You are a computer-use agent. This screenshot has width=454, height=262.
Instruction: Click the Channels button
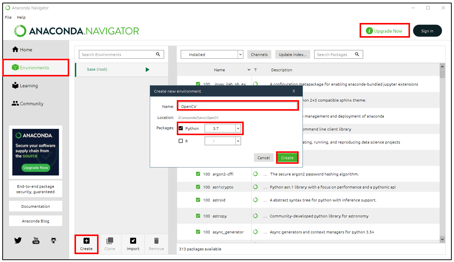click(259, 55)
